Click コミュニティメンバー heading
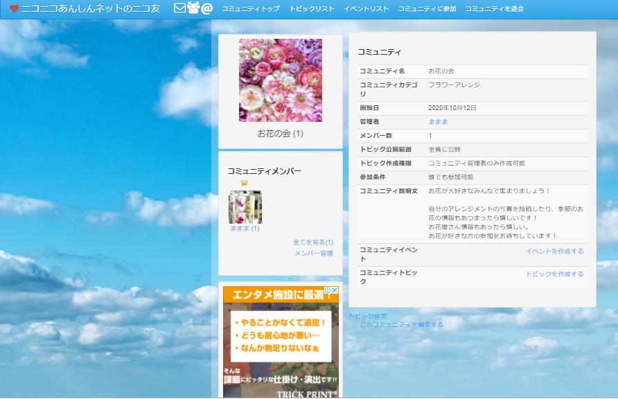The width and height of the screenshot is (618, 399). [264, 171]
